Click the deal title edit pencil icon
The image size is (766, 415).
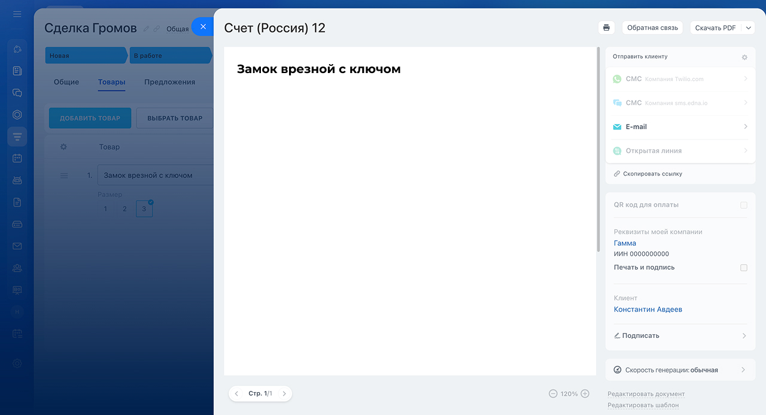[x=147, y=29]
